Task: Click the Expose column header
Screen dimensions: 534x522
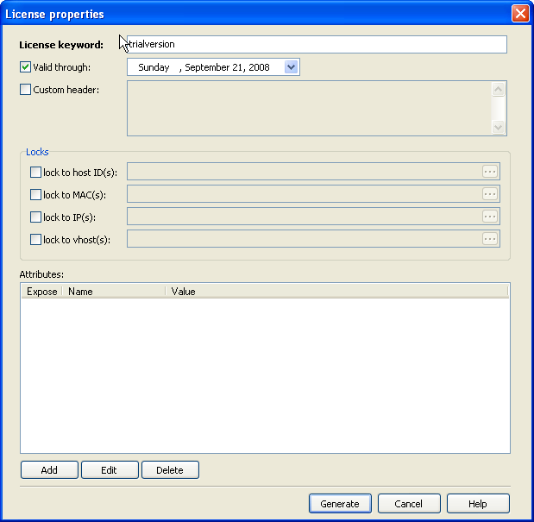Action: pos(41,292)
